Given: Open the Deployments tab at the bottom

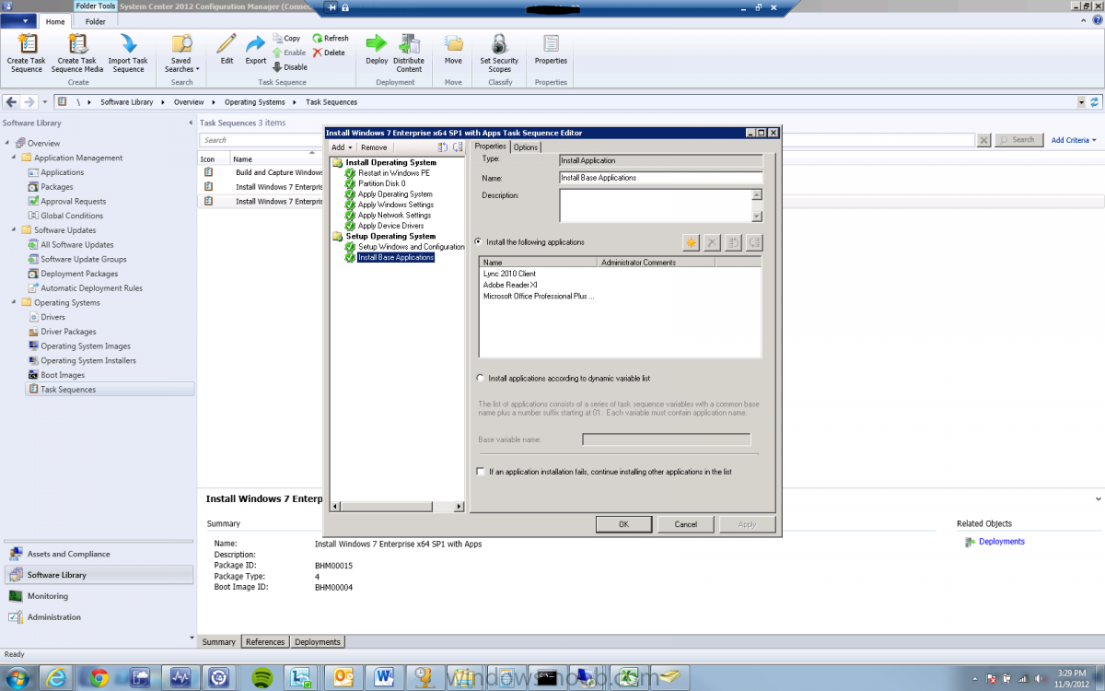Looking at the screenshot, I should tap(318, 642).
